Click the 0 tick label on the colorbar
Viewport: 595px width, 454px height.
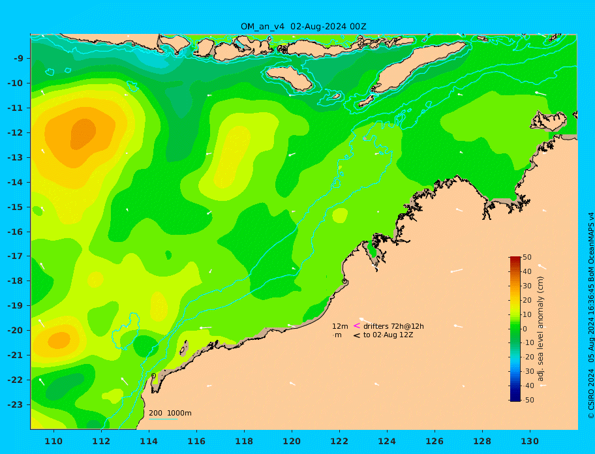point(525,329)
